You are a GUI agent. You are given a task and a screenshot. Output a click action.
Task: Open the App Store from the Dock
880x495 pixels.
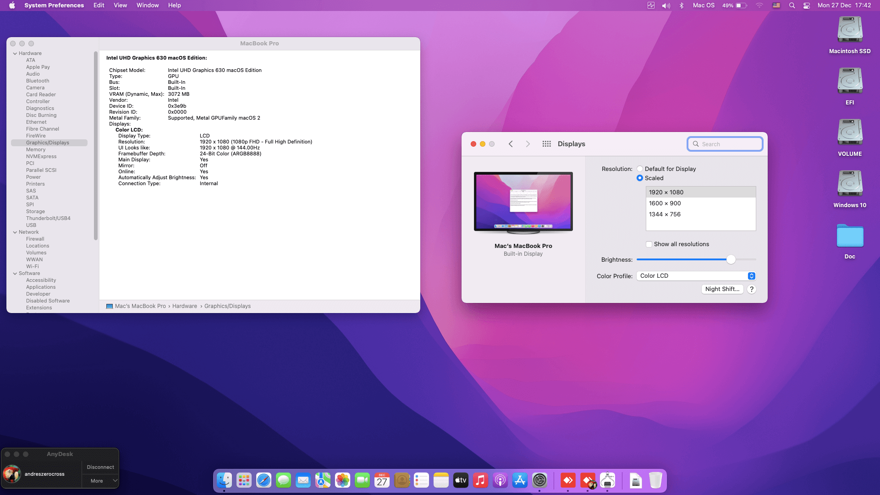[520, 480]
